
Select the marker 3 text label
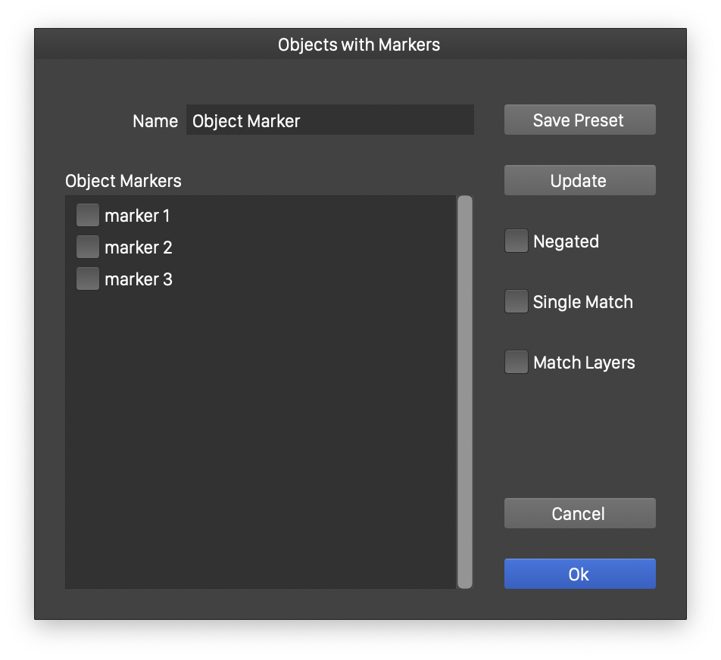pyautogui.click(x=139, y=280)
